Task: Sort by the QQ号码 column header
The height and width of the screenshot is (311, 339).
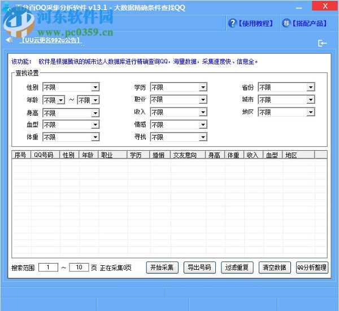Action: point(45,155)
